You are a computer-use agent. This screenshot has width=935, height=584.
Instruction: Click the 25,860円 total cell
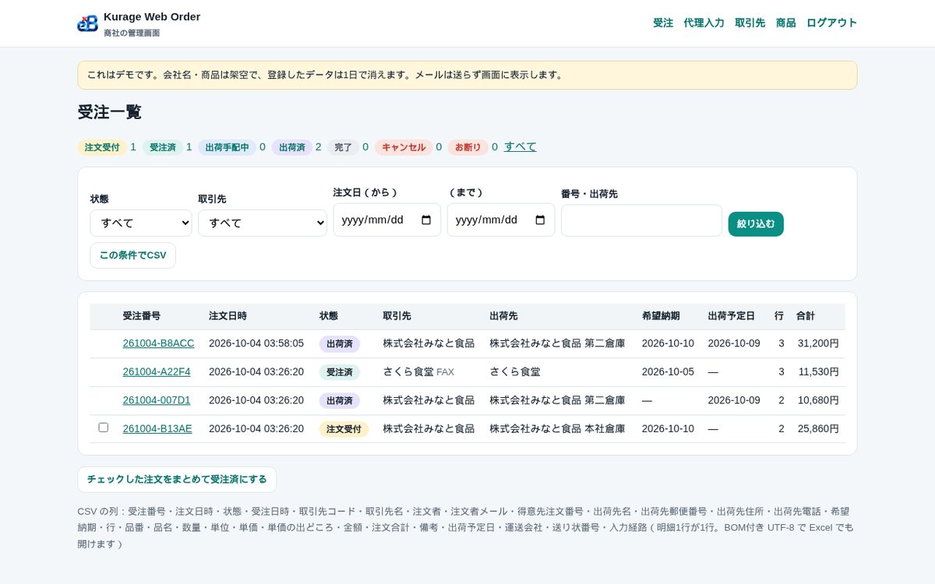818,428
